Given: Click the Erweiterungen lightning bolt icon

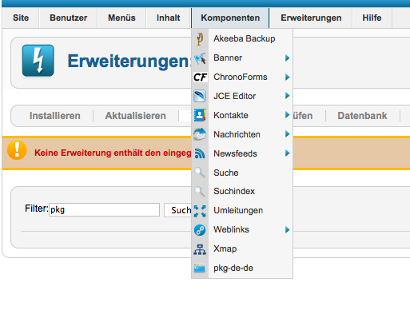Looking at the screenshot, I should coord(38,61).
